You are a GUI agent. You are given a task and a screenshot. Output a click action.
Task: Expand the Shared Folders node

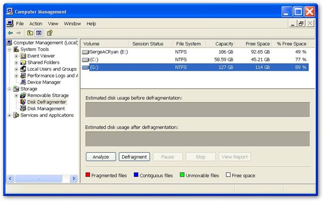16,63
